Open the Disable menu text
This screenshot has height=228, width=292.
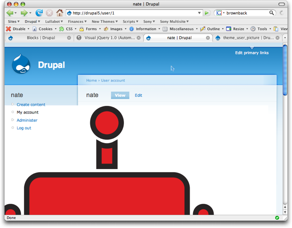click(x=19, y=29)
